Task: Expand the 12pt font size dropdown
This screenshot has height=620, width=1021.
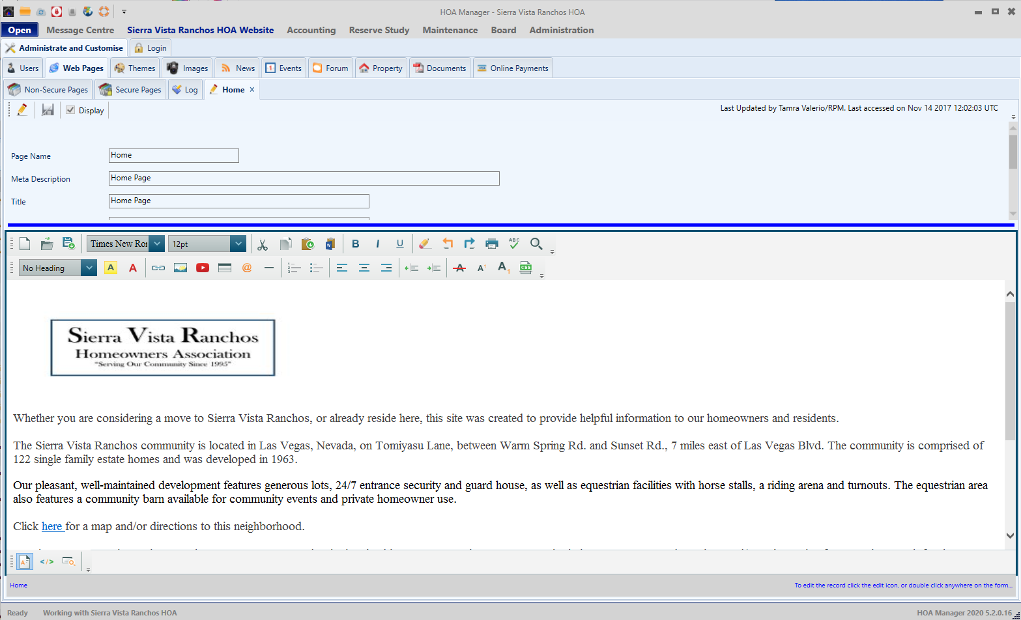Action: (238, 244)
